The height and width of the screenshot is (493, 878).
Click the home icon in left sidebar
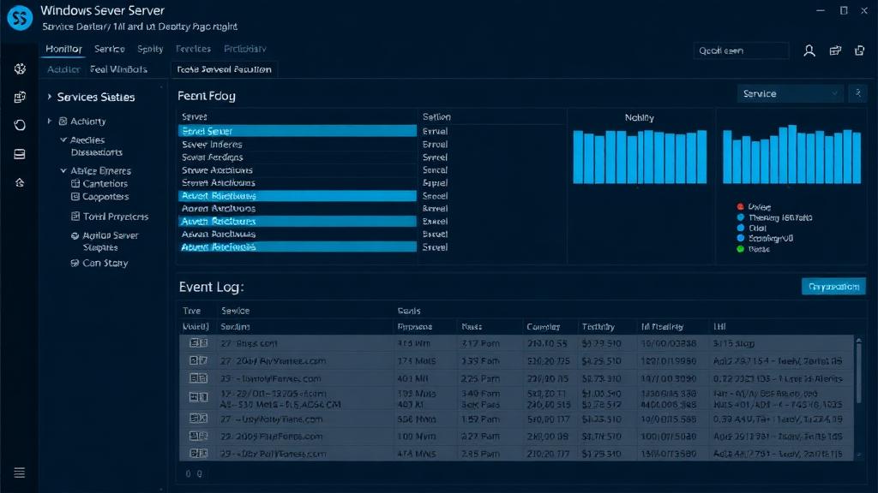pyautogui.click(x=20, y=182)
